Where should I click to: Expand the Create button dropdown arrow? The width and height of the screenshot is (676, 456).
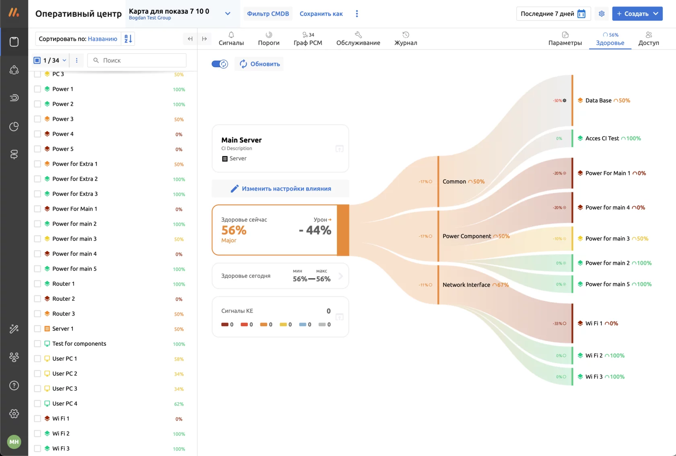656,14
